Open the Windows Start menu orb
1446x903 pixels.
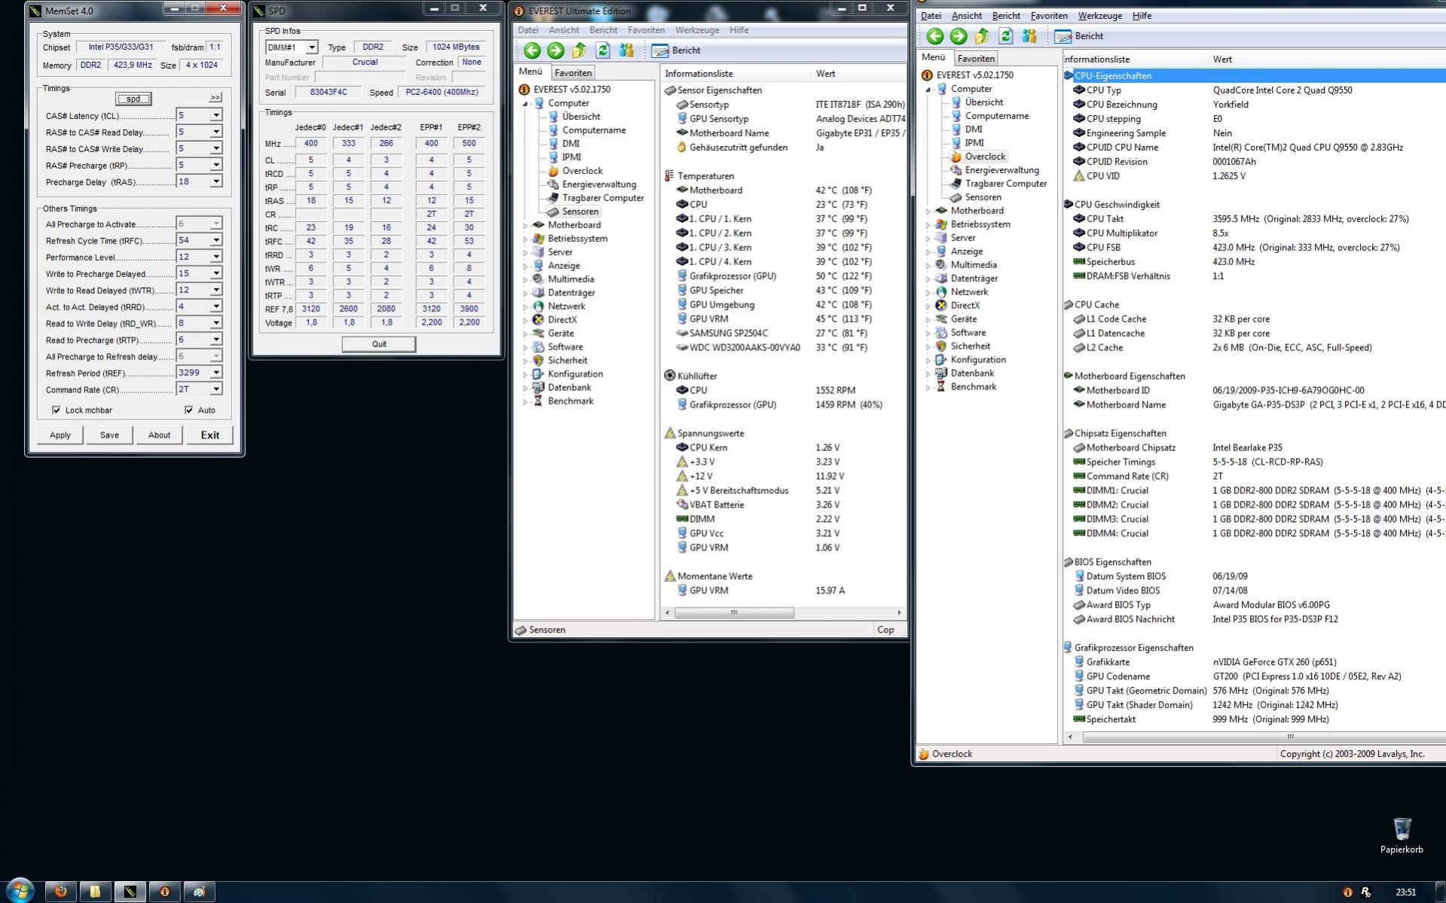pyautogui.click(x=20, y=891)
